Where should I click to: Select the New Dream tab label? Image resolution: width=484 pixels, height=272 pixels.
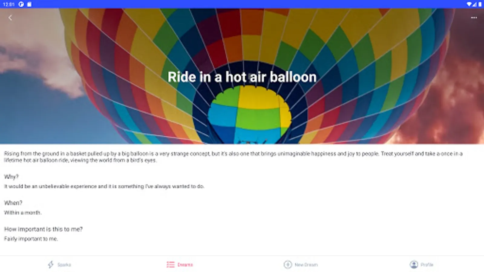(306, 265)
